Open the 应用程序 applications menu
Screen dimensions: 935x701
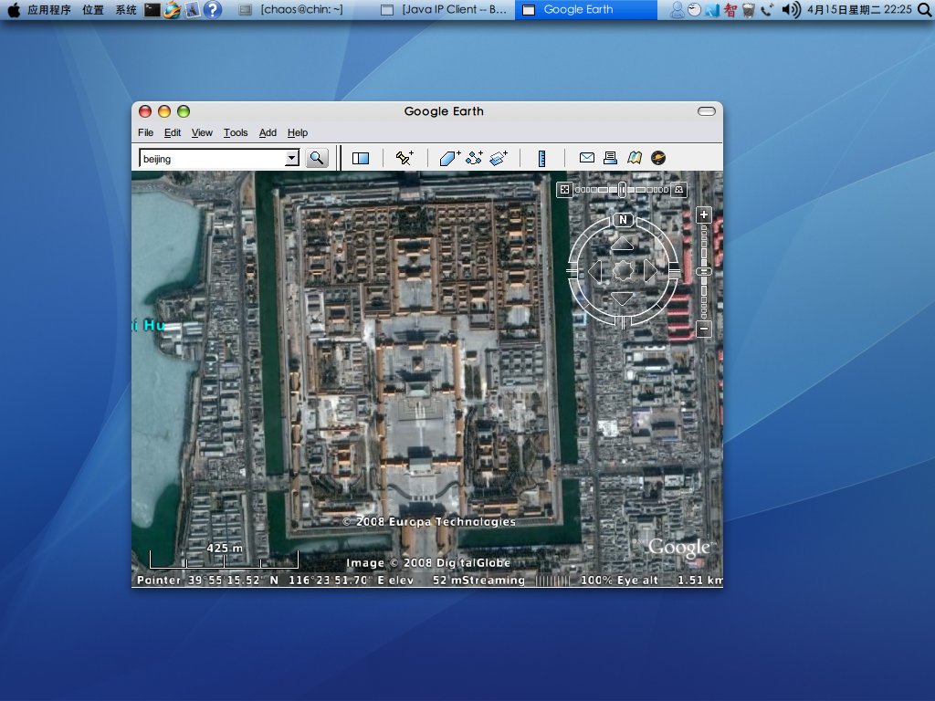(49, 9)
